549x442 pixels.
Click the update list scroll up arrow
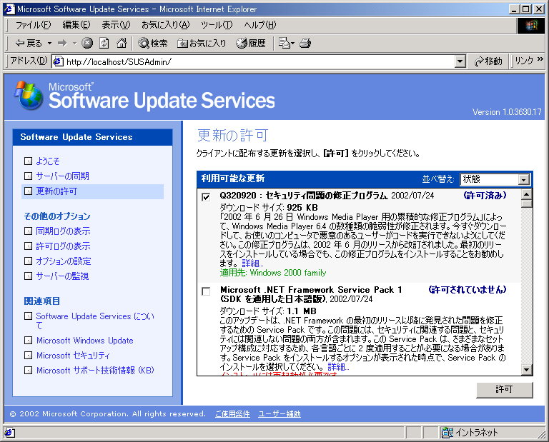[527, 194]
